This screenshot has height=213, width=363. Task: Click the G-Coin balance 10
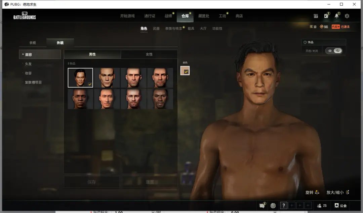tap(313, 27)
